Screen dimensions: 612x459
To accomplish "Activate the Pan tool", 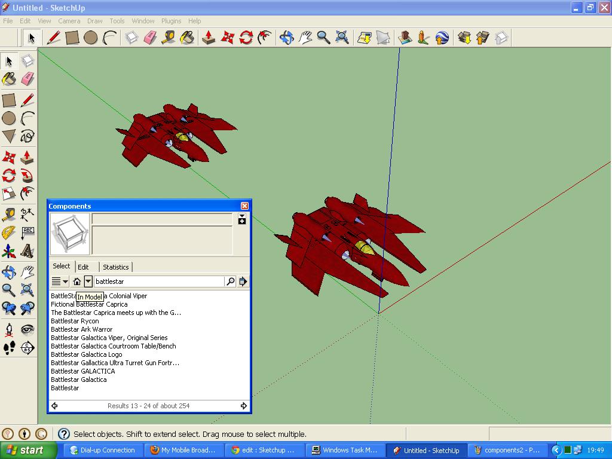I will [x=27, y=272].
